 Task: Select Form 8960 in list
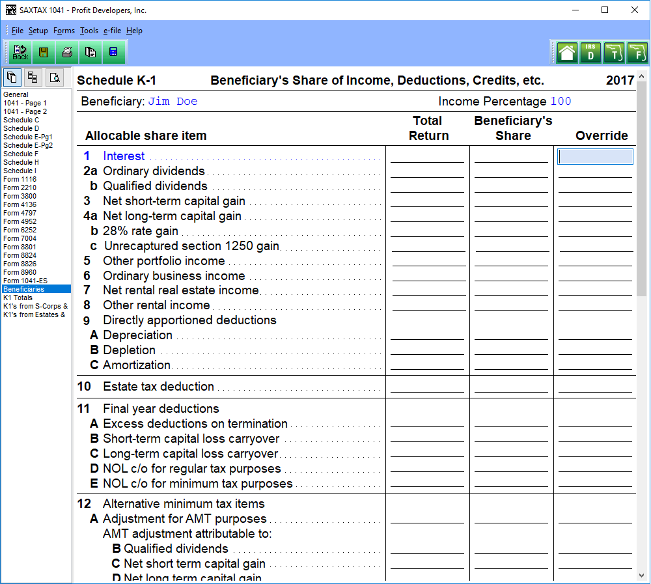36,272
